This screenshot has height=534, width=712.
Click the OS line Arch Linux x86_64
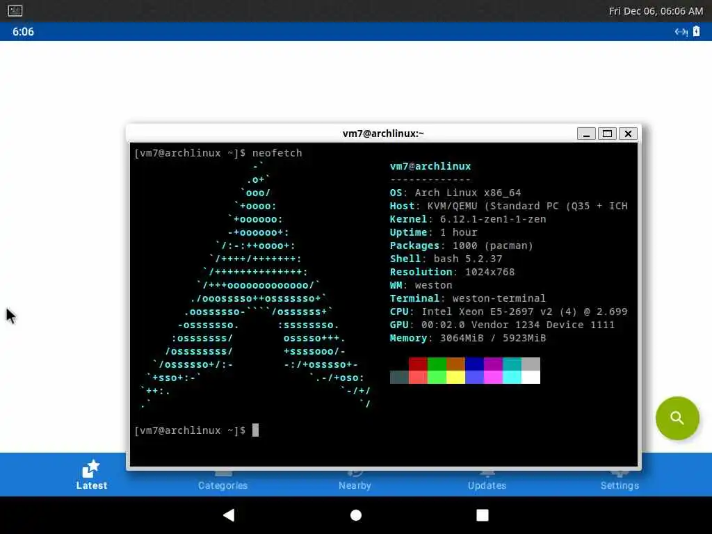[x=455, y=193]
